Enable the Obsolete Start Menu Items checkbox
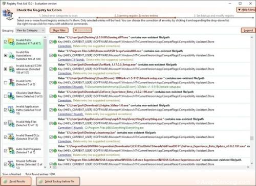Viewport: 256px width, 186px height. pos(6,96)
